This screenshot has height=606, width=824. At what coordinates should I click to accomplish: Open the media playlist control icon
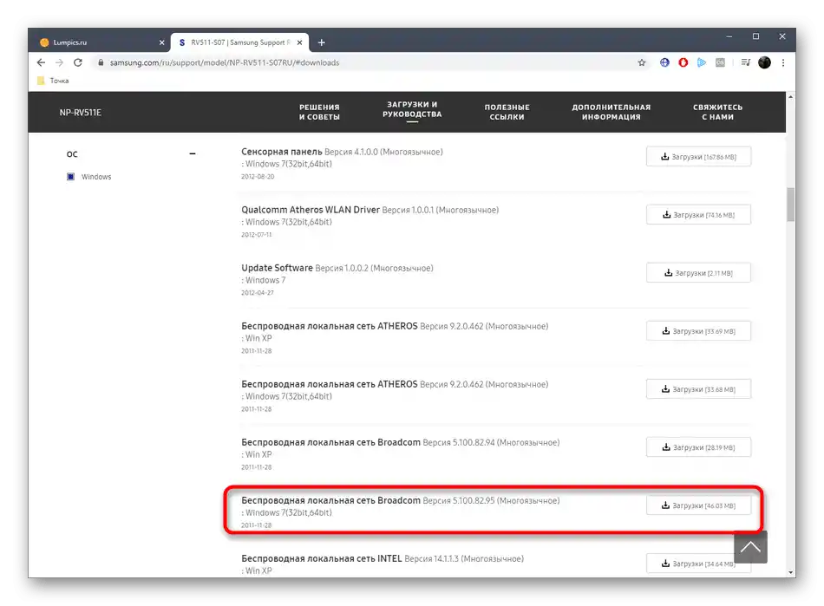pyautogui.click(x=746, y=62)
